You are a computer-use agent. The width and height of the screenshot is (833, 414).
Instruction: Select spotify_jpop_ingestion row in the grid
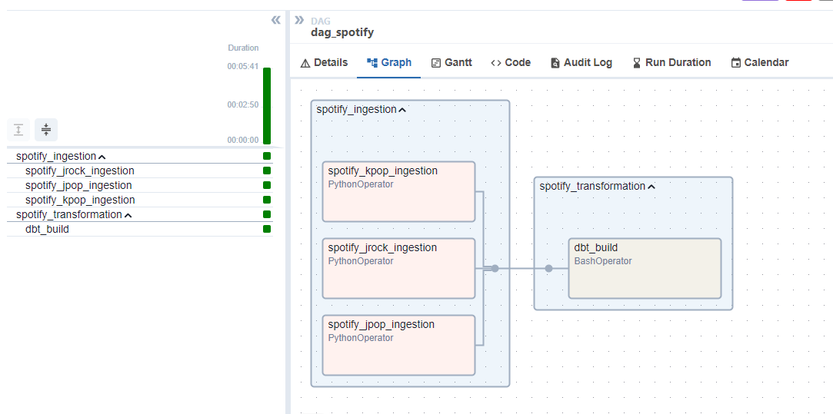click(140, 185)
